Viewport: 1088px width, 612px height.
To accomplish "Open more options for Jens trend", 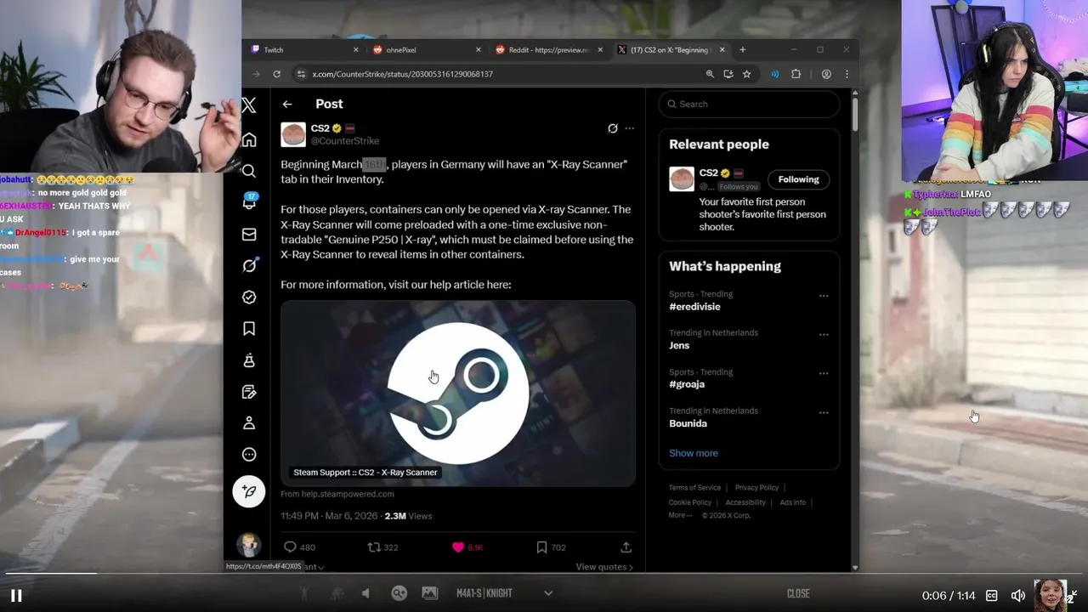I will click(x=823, y=335).
